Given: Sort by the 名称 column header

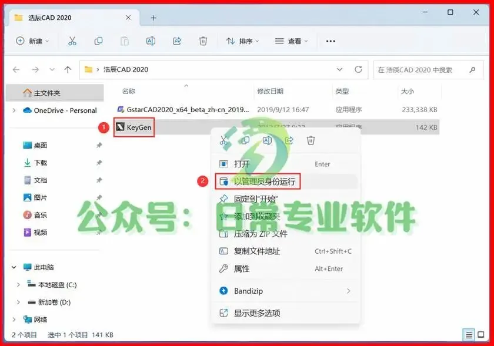Looking at the screenshot, I should coord(129,91).
